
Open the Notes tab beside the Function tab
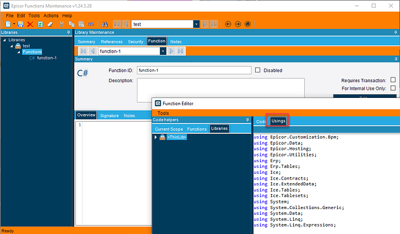click(x=176, y=42)
